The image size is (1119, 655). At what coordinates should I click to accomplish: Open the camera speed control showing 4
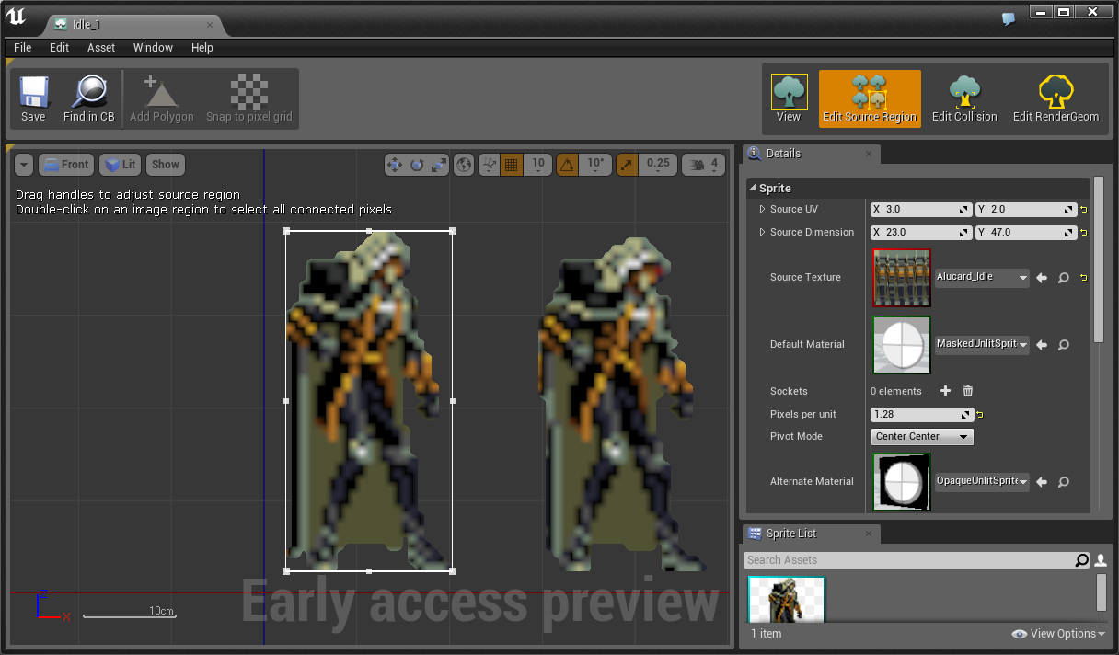[x=702, y=164]
